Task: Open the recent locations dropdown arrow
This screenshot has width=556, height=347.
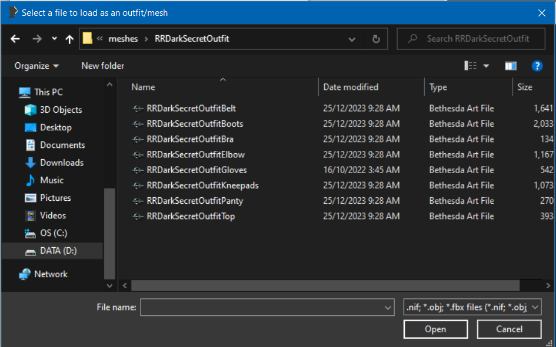Action: point(54,39)
